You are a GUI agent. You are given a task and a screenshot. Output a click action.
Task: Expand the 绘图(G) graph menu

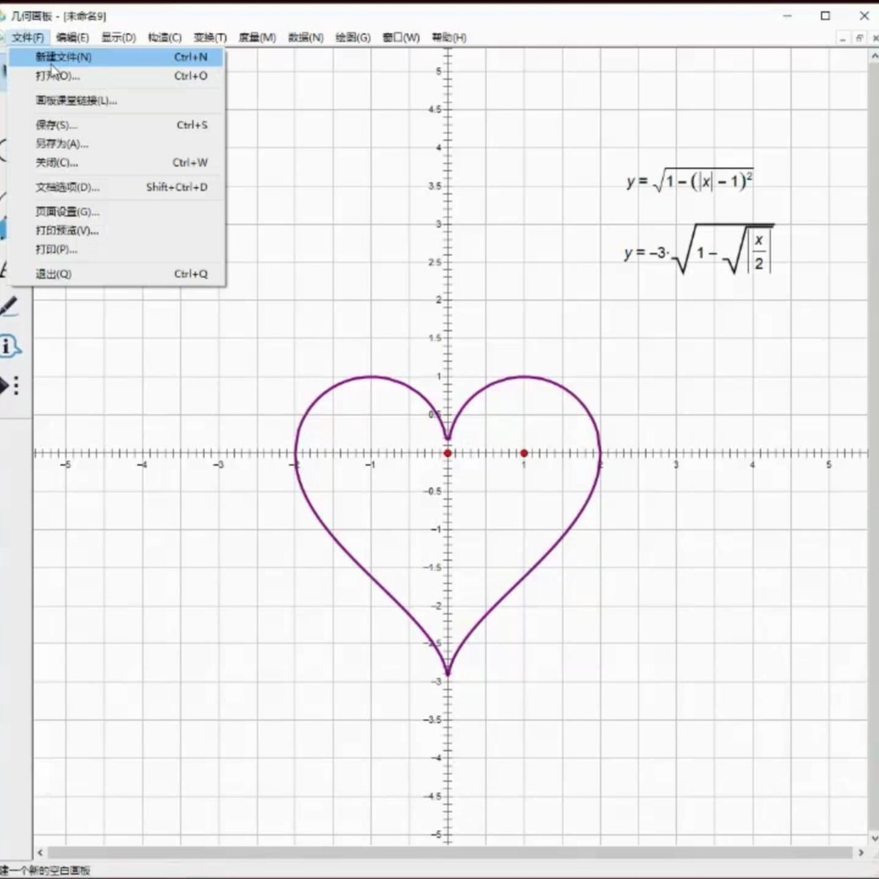click(352, 37)
